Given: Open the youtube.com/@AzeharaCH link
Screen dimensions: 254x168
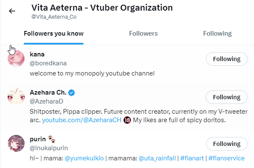Looking at the screenshot, I should (82, 120).
